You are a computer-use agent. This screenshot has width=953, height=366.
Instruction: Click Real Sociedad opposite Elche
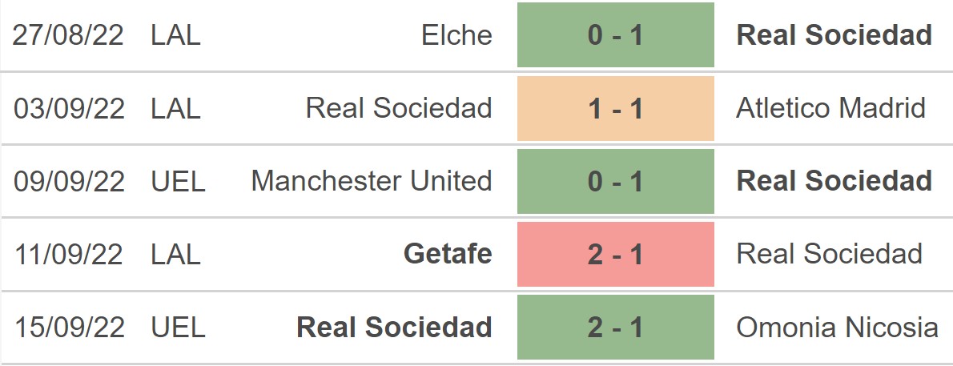pos(834,35)
